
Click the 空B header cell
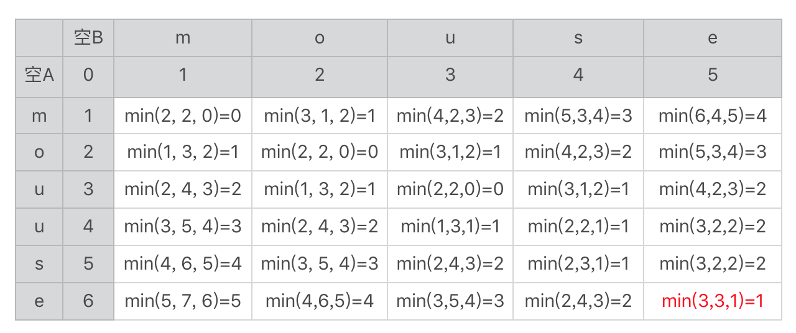pyautogui.click(x=88, y=38)
